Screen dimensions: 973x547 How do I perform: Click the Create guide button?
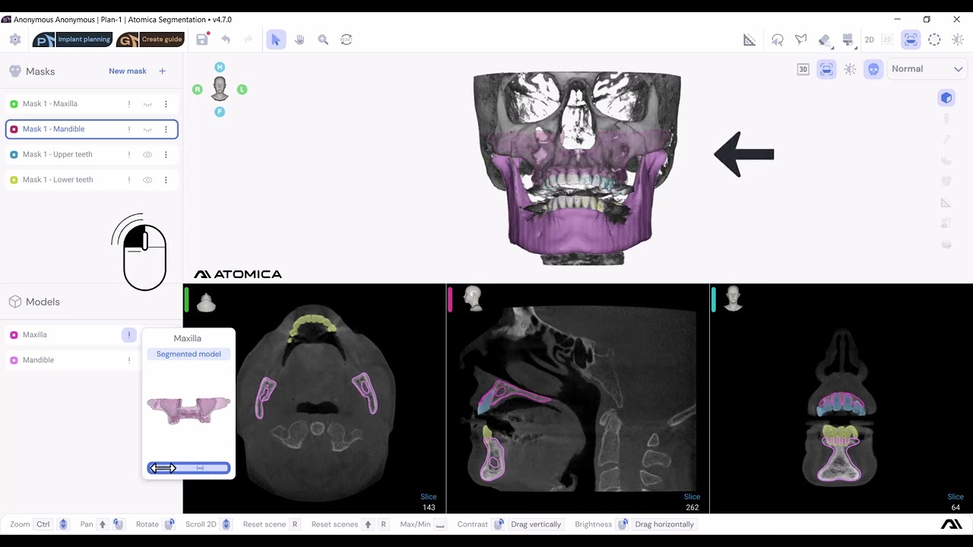151,40
